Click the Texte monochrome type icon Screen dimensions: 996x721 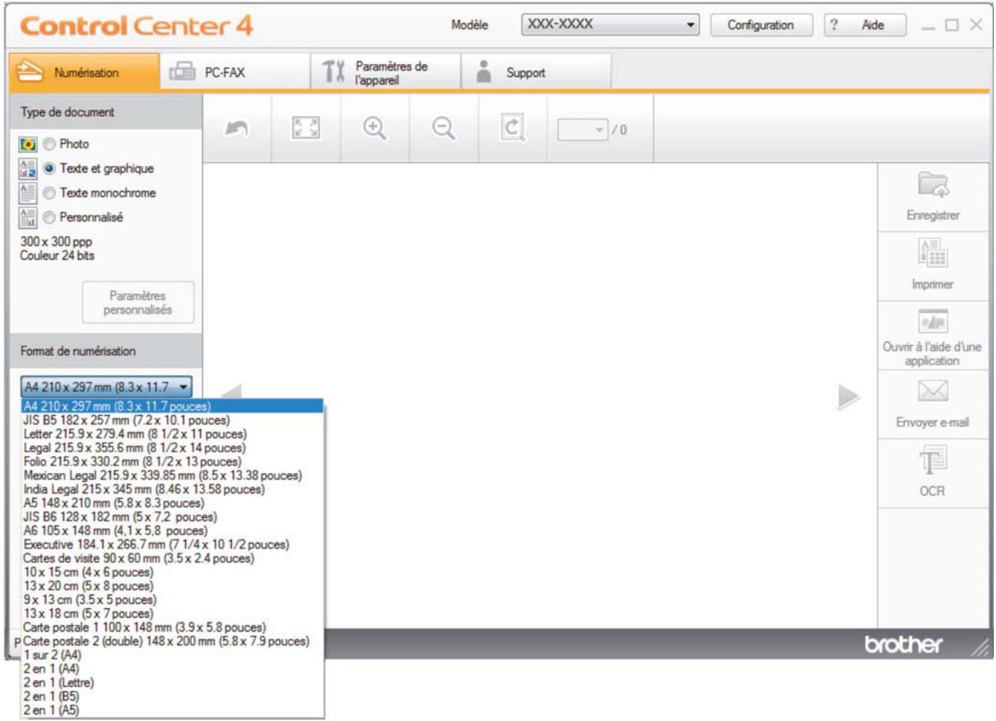[x=28, y=193]
